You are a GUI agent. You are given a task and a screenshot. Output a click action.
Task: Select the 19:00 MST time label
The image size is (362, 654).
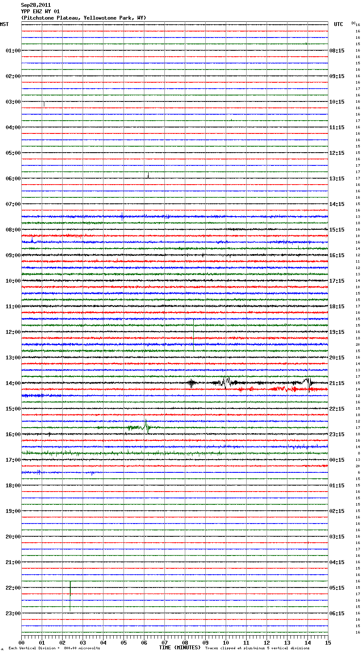13,511
